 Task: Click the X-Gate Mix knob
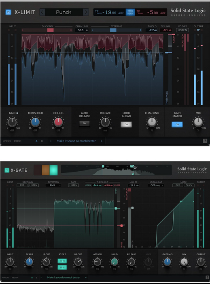point(184,262)
